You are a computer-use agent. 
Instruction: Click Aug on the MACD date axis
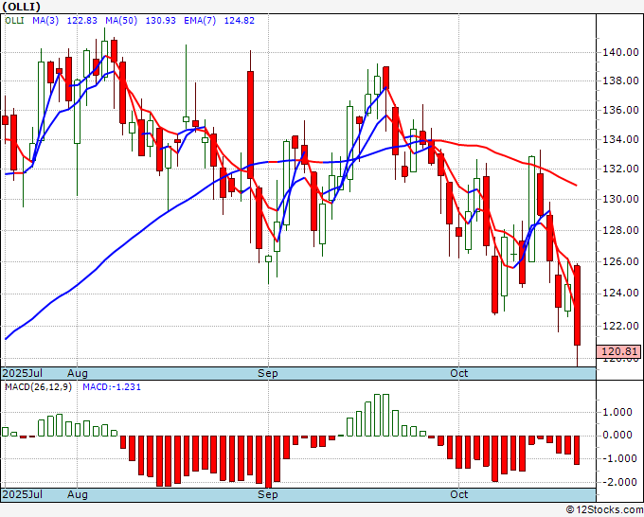78,494
